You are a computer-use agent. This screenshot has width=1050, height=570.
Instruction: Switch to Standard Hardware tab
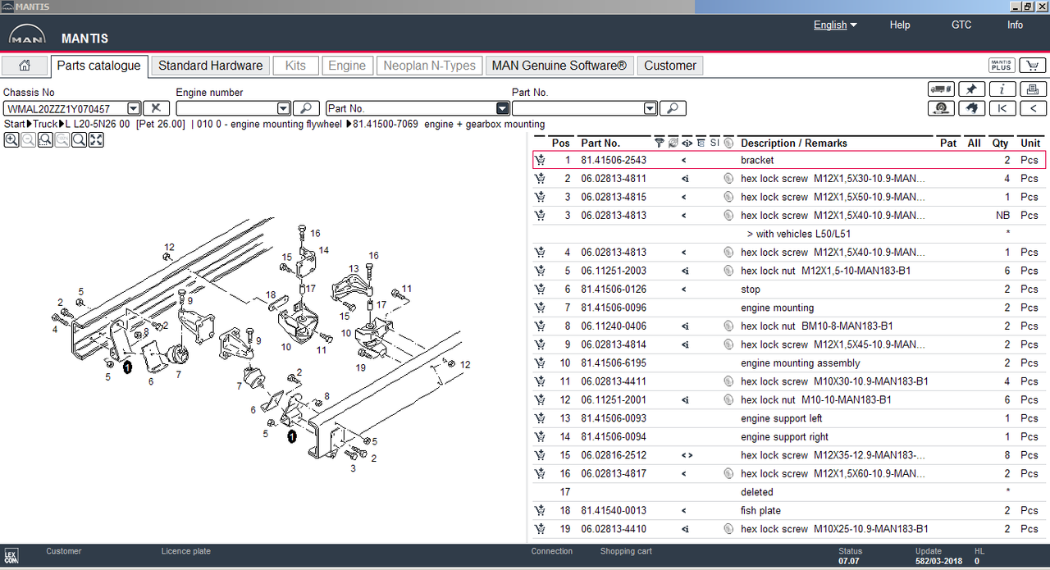(x=210, y=66)
